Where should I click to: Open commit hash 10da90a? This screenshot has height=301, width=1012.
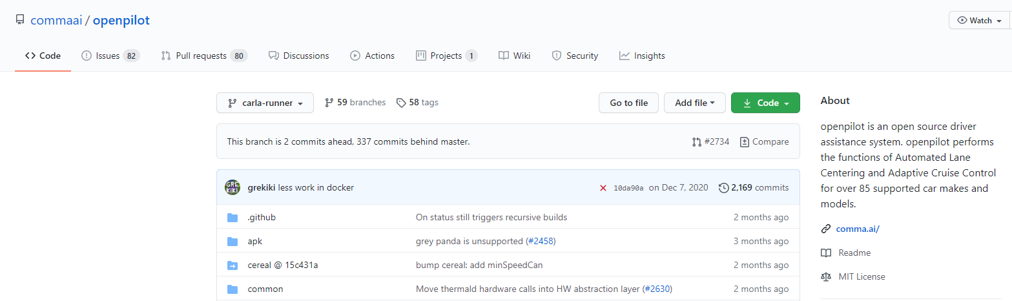pos(628,188)
